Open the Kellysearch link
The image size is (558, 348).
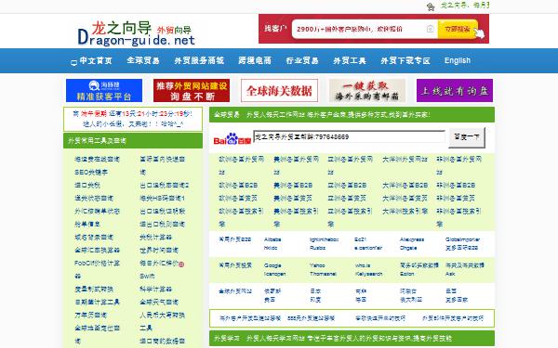tap(368, 274)
